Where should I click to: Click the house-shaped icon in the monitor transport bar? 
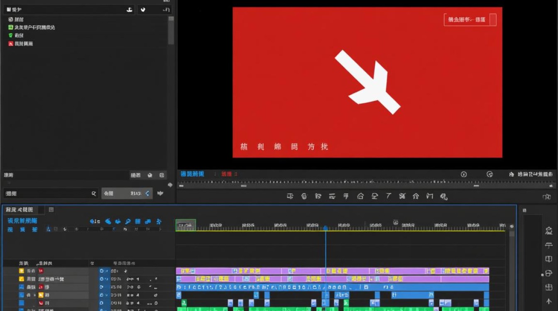click(x=360, y=196)
